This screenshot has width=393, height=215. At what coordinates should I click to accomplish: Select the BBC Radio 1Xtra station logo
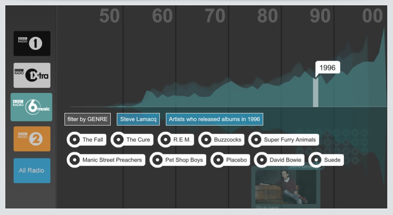[32, 75]
